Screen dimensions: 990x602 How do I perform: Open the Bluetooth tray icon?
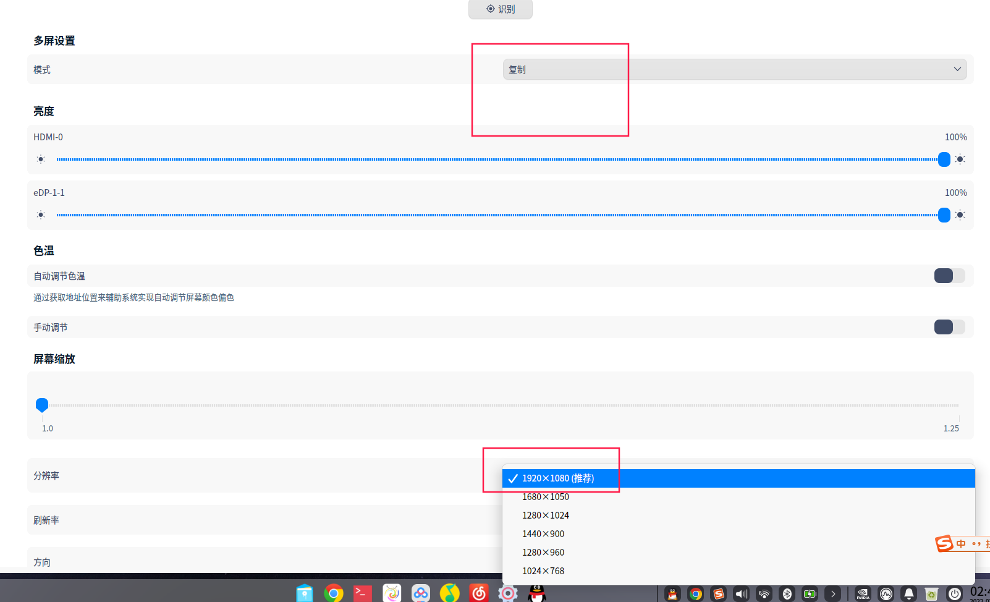pos(787,594)
